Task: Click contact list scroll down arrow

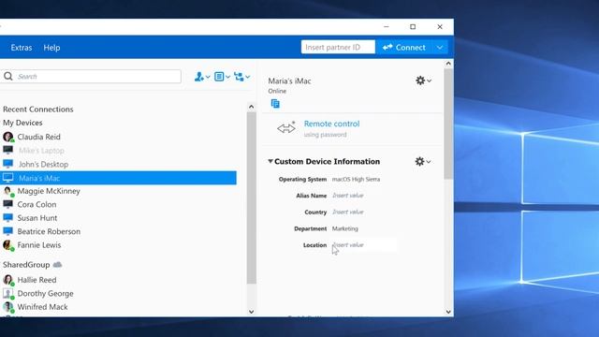Action: 251,312
